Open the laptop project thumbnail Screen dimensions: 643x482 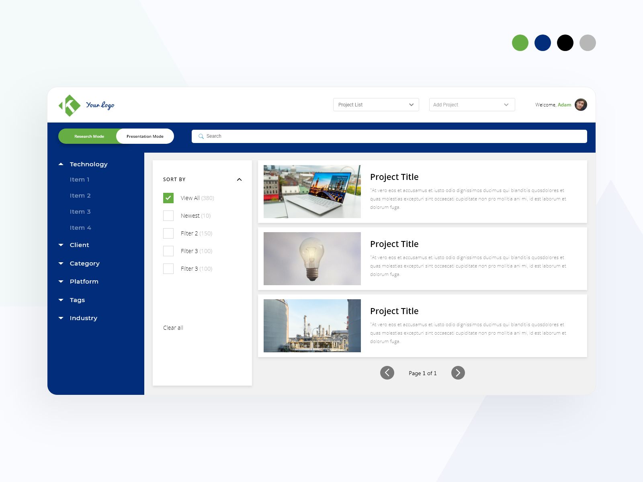coord(312,191)
